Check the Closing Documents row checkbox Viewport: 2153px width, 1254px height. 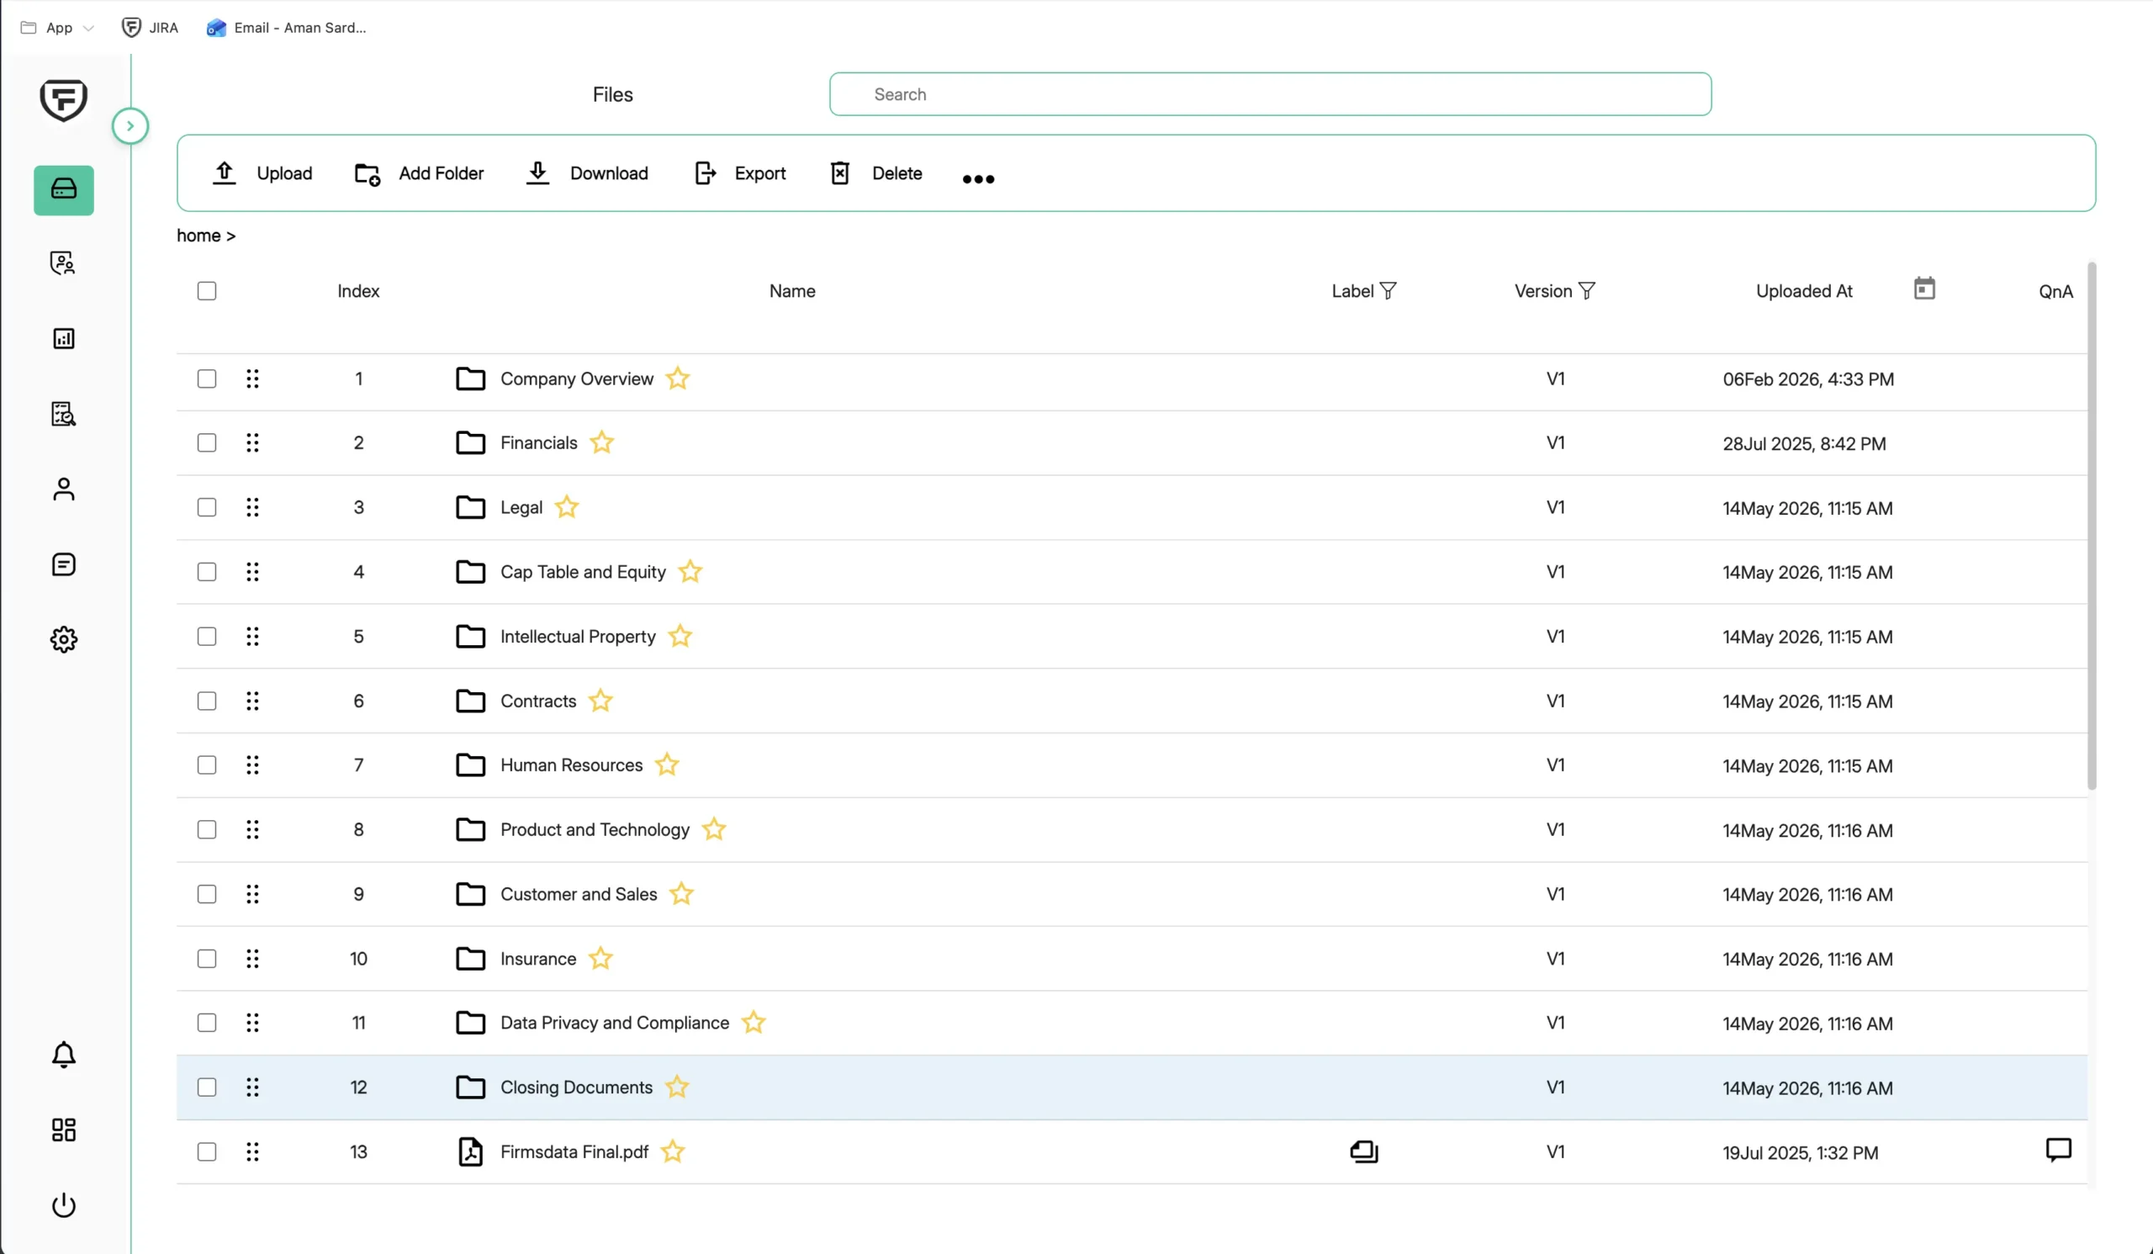[x=207, y=1087]
